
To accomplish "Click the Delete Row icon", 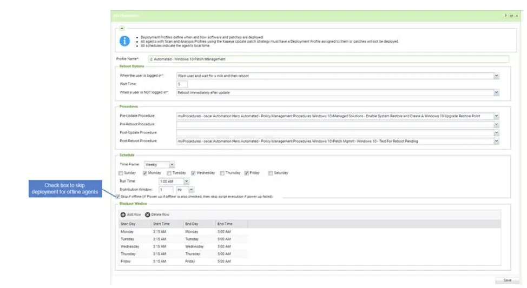I will pos(148,215).
